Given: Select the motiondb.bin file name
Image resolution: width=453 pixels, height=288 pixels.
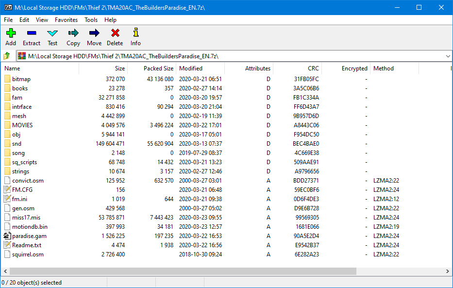Looking at the screenshot, I should coord(30,227).
